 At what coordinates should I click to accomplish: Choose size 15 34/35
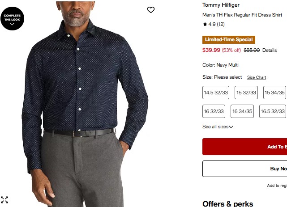tap(275, 93)
